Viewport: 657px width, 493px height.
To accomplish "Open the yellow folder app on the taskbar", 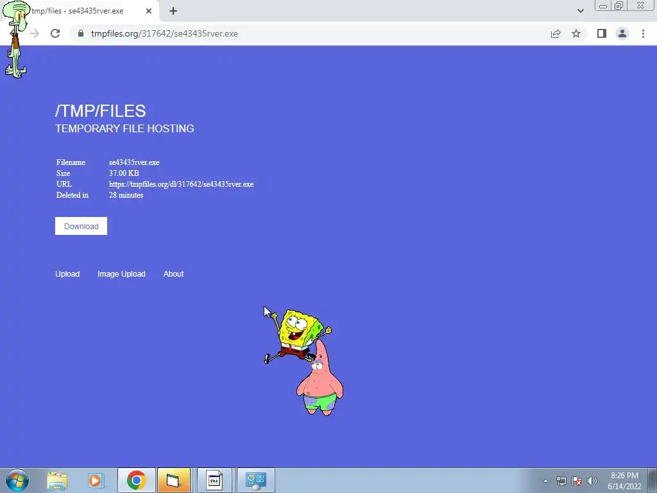I will [x=173, y=480].
